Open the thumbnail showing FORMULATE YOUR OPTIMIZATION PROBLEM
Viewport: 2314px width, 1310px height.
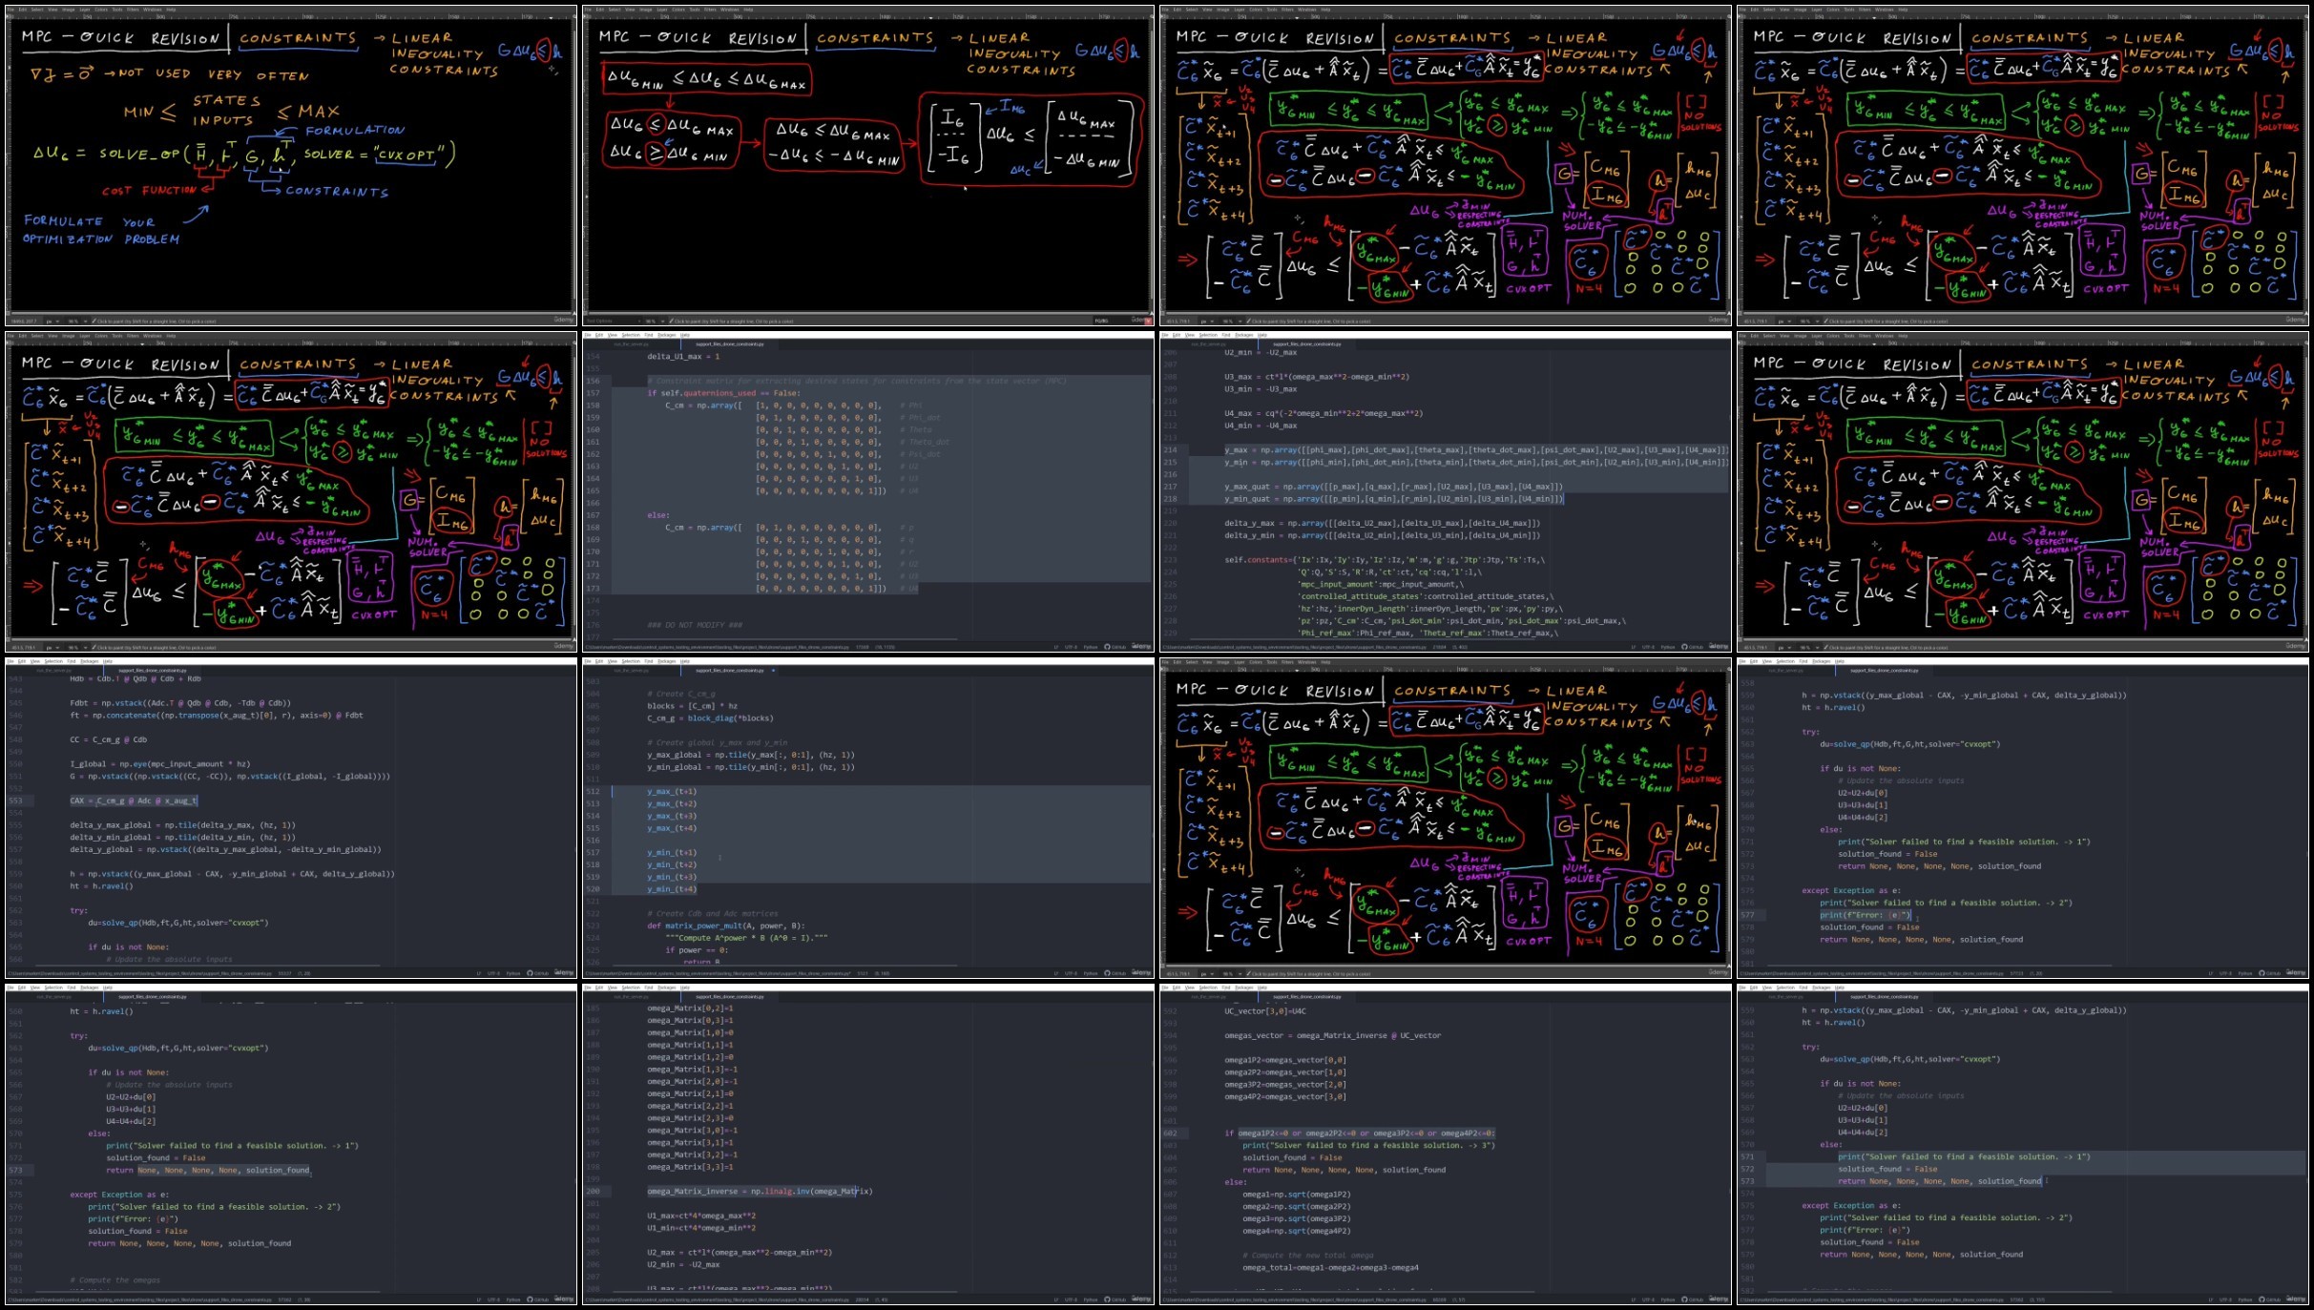pyautogui.click(x=292, y=166)
